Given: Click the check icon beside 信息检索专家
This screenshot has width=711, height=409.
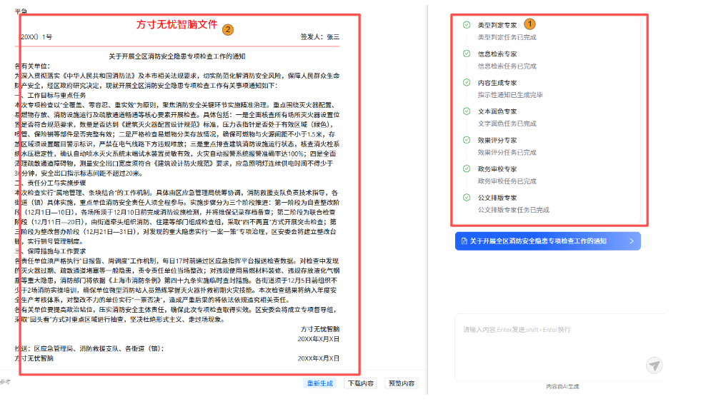Looking at the screenshot, I should (x=467, y=54).
